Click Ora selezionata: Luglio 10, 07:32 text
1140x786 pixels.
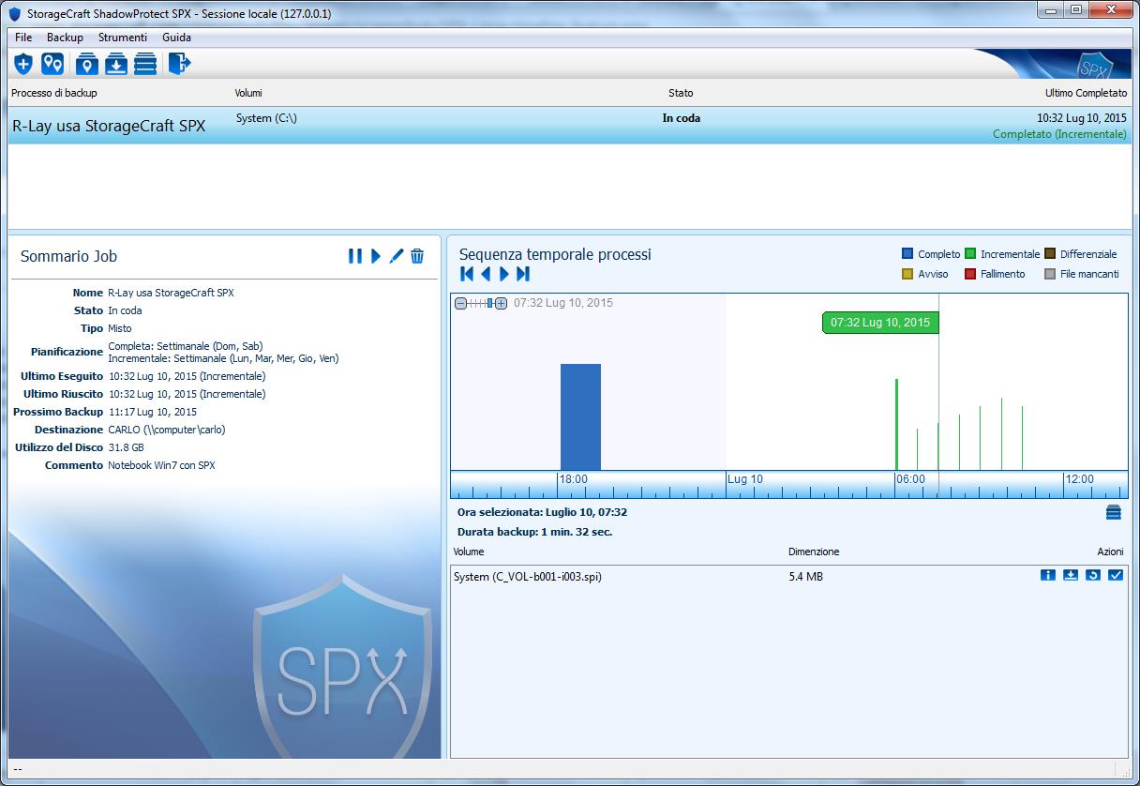coord(543,512)
